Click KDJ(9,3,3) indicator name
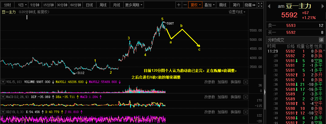Image resolution: width=326 pixels, height=124 pixels. 15,112
